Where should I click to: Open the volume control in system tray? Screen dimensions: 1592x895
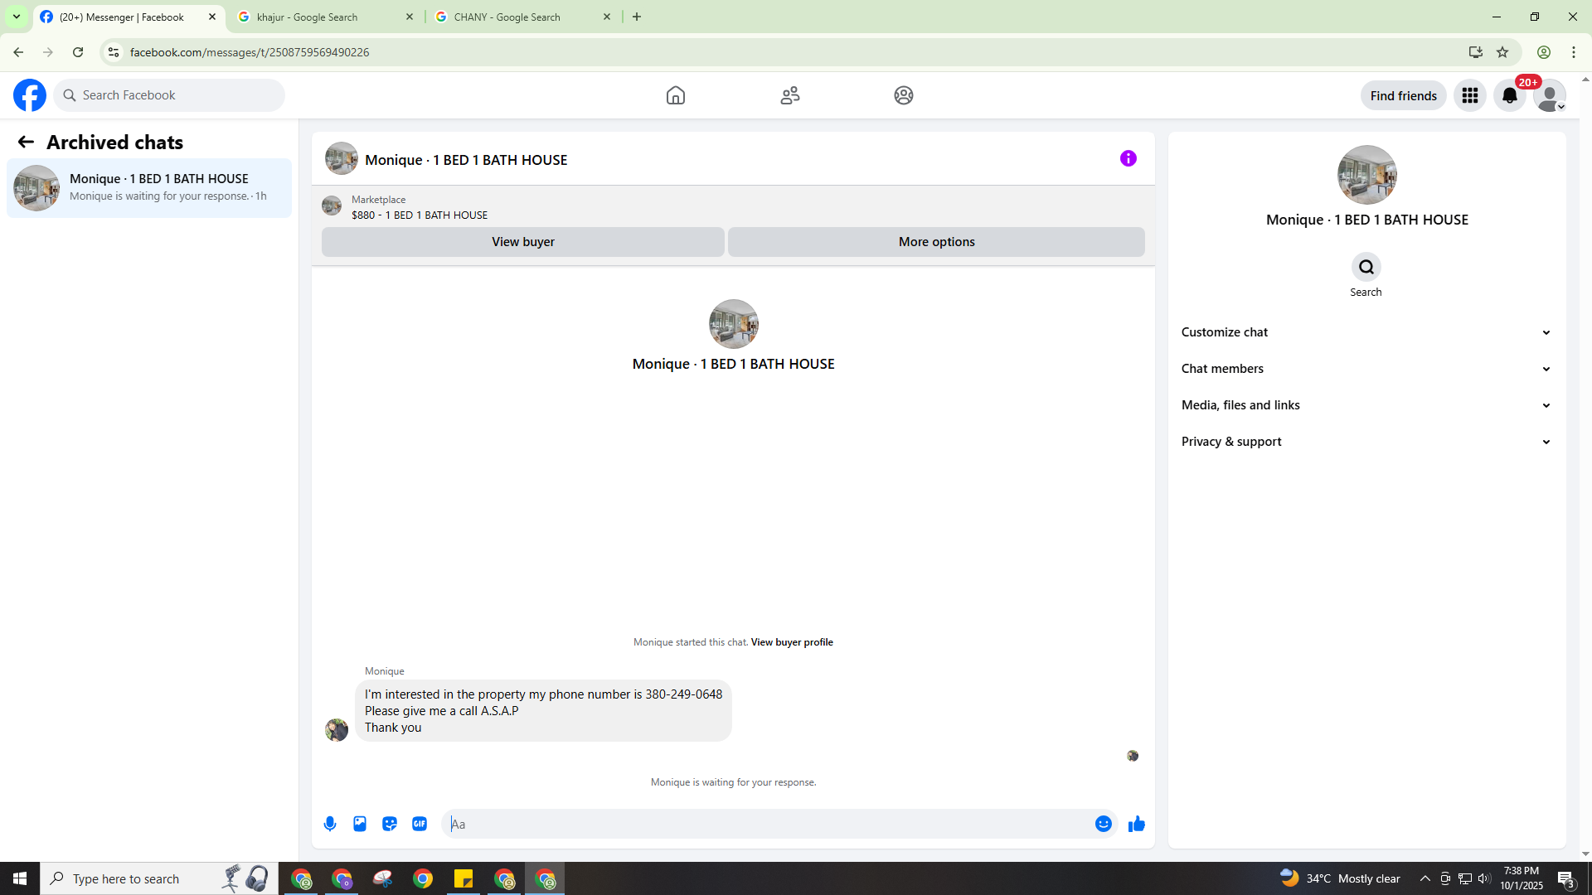pos(1484,878)
